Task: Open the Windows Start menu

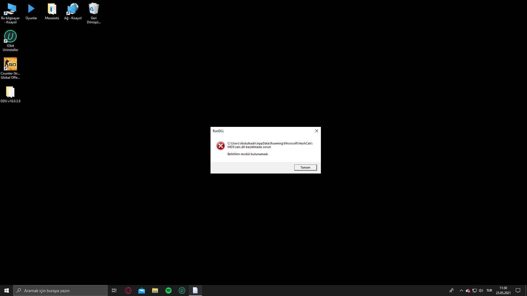Action: [7, 291]
